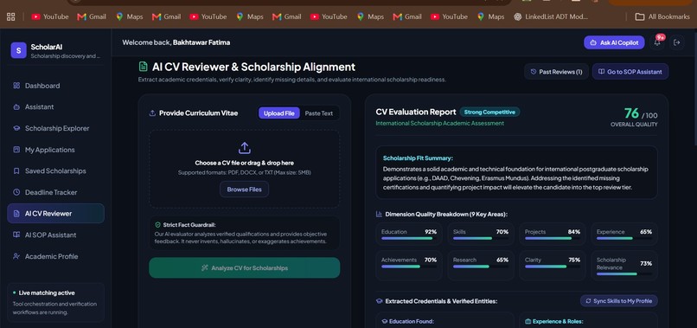Open first Maps bookmark
The width and height of the screenshot is (697, 328).
click(130, 16)
